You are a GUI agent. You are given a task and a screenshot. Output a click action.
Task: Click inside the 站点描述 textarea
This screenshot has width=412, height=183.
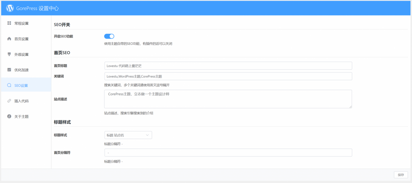pyautogui.click(x=228, y=99)
